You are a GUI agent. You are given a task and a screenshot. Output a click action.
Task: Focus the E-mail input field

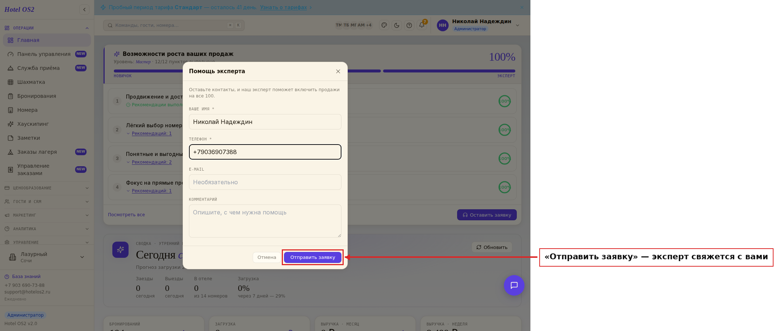265,182
